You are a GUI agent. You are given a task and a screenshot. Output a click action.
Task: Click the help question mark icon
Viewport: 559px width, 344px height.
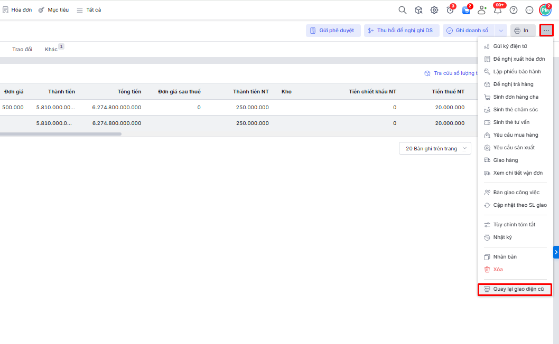tap(514, 10)
